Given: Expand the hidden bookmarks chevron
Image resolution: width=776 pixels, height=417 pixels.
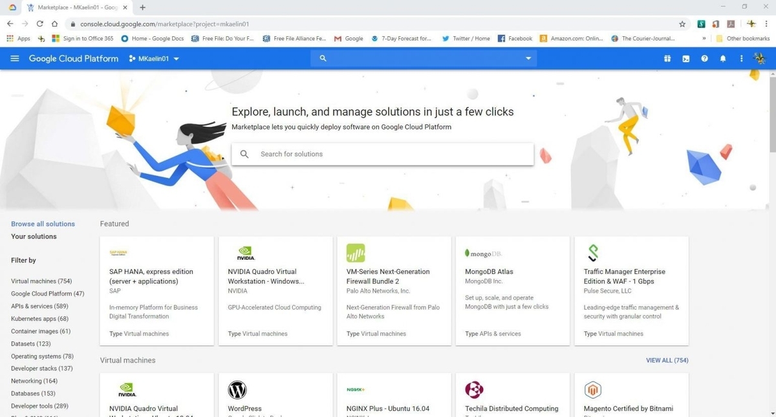Looking at the screenshot, I should (x=705, y=38).
